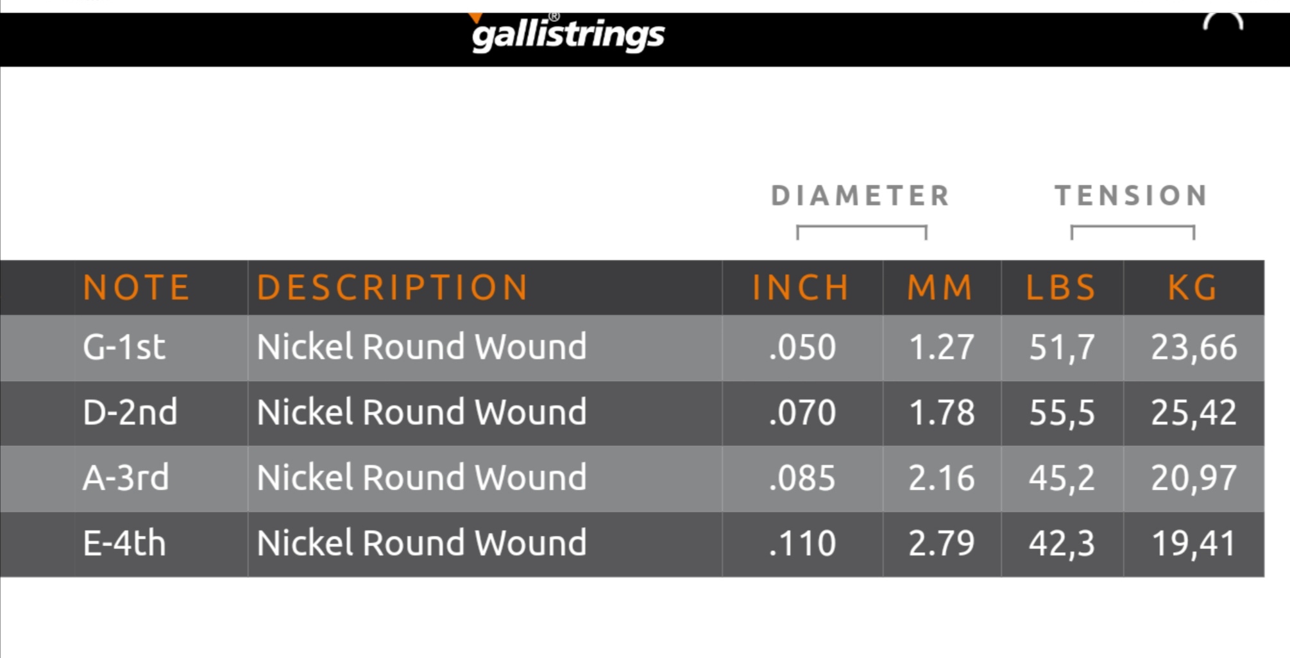1290x658 pixels.
Task: Select the E-4th note cell
Action: pyautogui.click(x=124, y=543)
